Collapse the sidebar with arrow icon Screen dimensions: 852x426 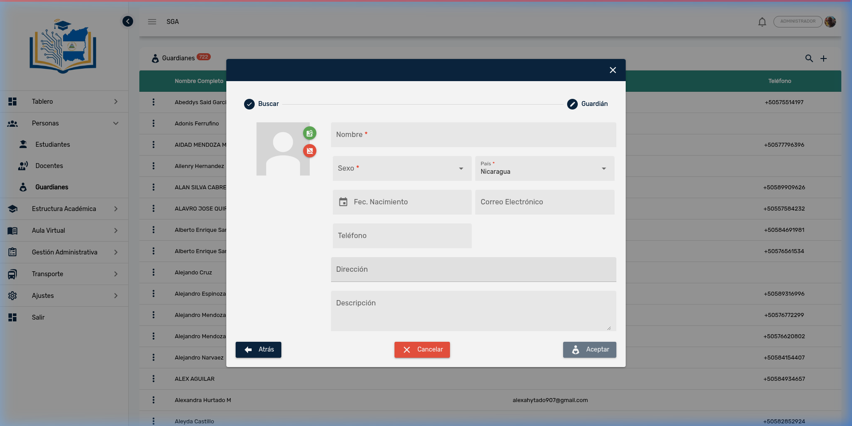(x=128, y=21)
